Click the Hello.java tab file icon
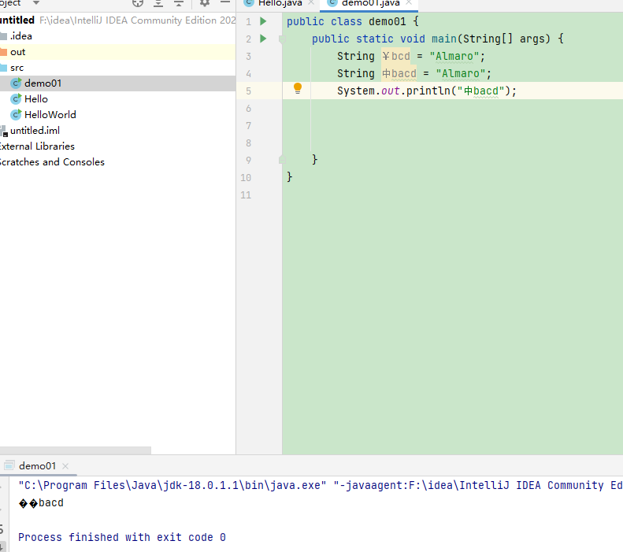623x552 pixels. [249, 3]
